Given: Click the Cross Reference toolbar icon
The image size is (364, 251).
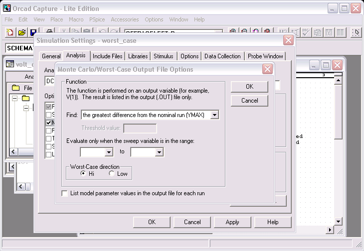Looking at the screenshot, I should (x=329, y=32).
